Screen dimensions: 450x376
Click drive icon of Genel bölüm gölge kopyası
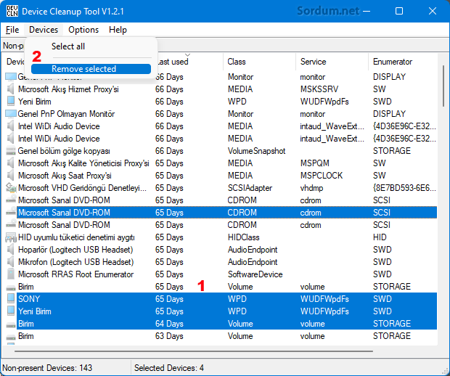coord(11,151)
